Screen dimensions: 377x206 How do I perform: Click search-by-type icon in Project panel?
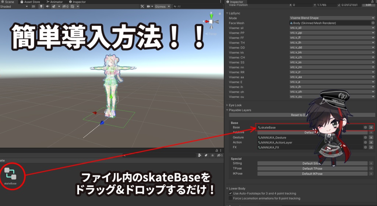pyautogui.click(x=200, y=156)
